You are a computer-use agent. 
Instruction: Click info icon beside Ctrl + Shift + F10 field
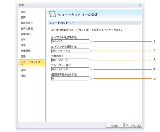click(91, 51)
